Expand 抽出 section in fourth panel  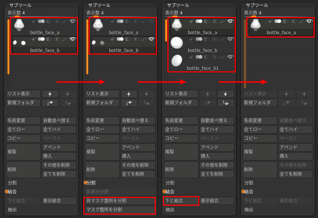[249, 209]
